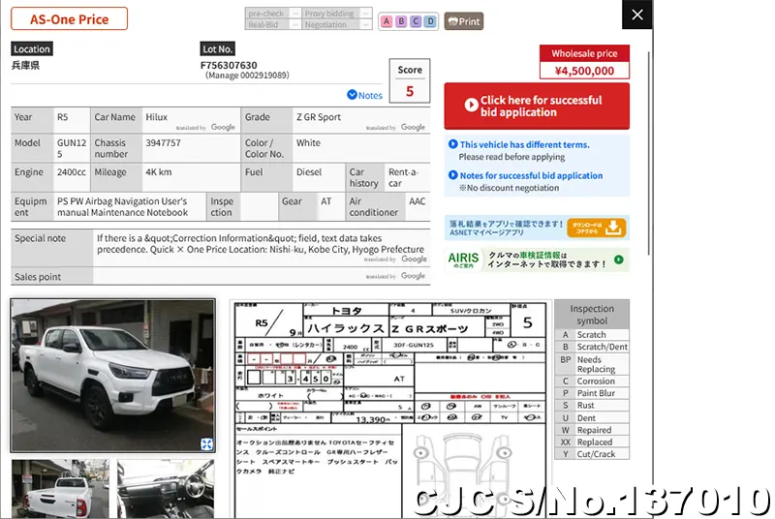Click engine value 2400cc
The width and height of the screenshot is (775, 519).
coord(71,171)
